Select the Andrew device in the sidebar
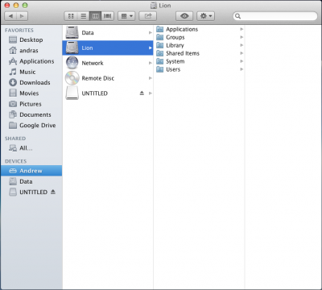The width and height of the screenshot is (322, 290). [31, 171]
